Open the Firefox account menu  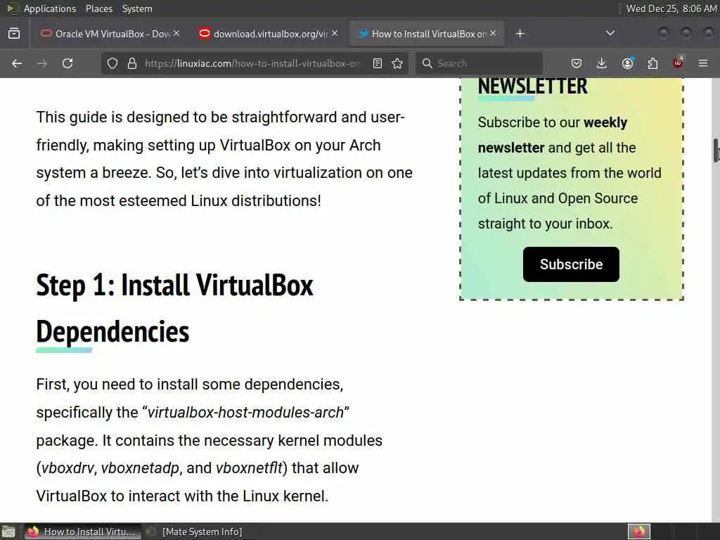[x=628, y=63]
